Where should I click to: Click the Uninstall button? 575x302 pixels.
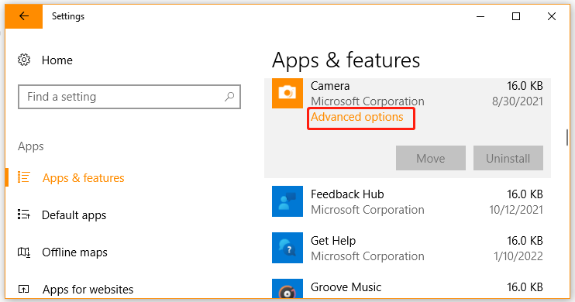[x=508, y=158]
